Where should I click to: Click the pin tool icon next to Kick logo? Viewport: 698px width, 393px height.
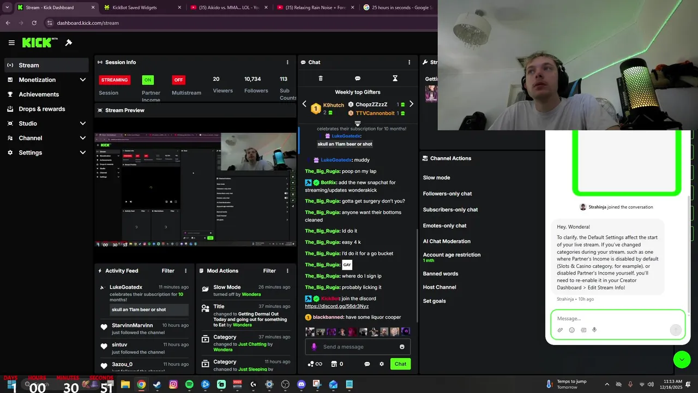[x=69, y=43]
